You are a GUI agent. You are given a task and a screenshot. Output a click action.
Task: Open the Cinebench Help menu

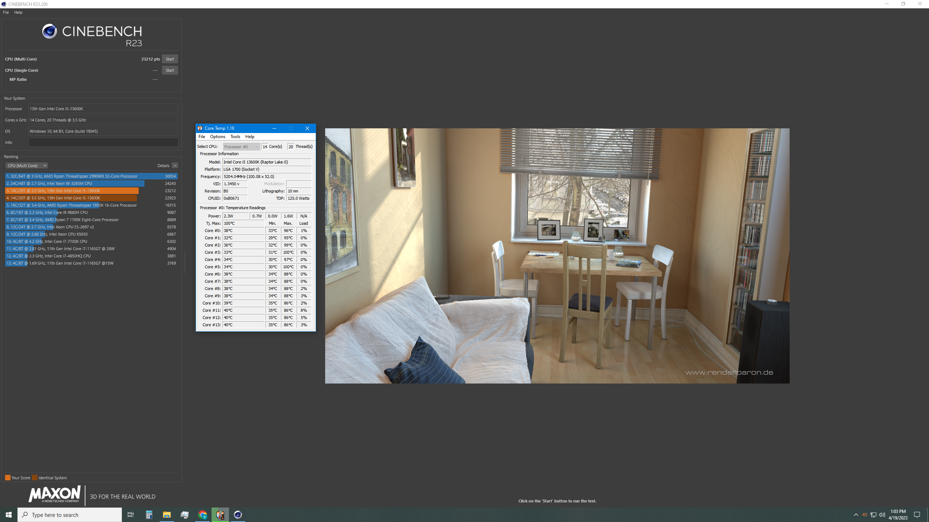(x=18, y=12)
